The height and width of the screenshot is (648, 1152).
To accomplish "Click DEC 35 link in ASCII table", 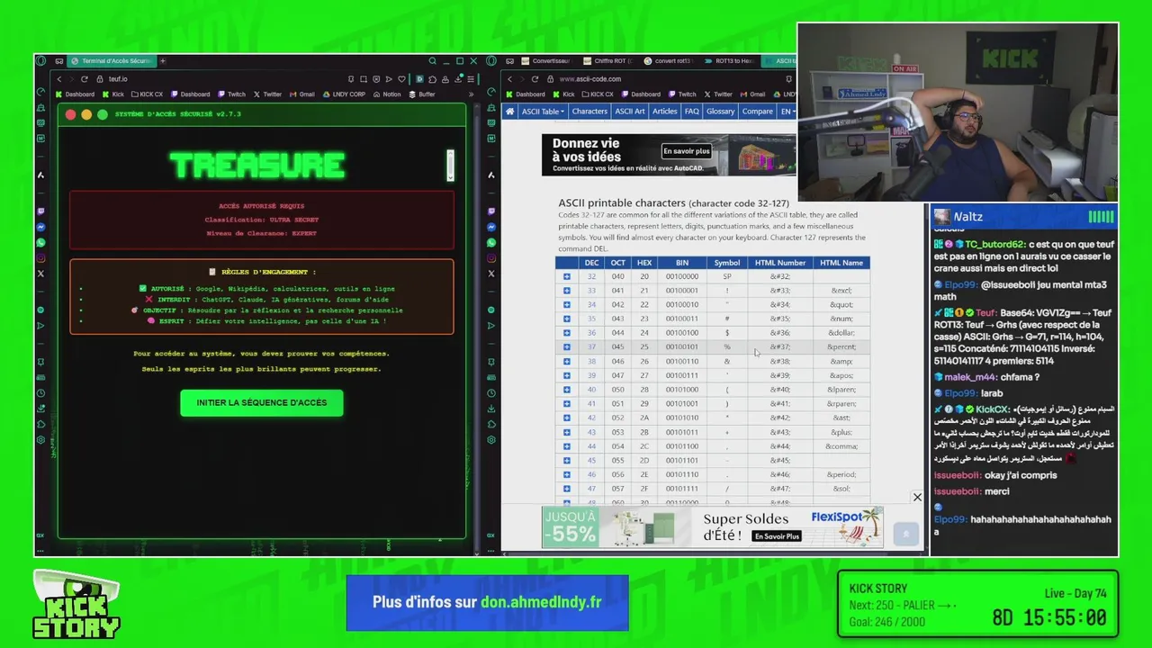I will point(591,319).
